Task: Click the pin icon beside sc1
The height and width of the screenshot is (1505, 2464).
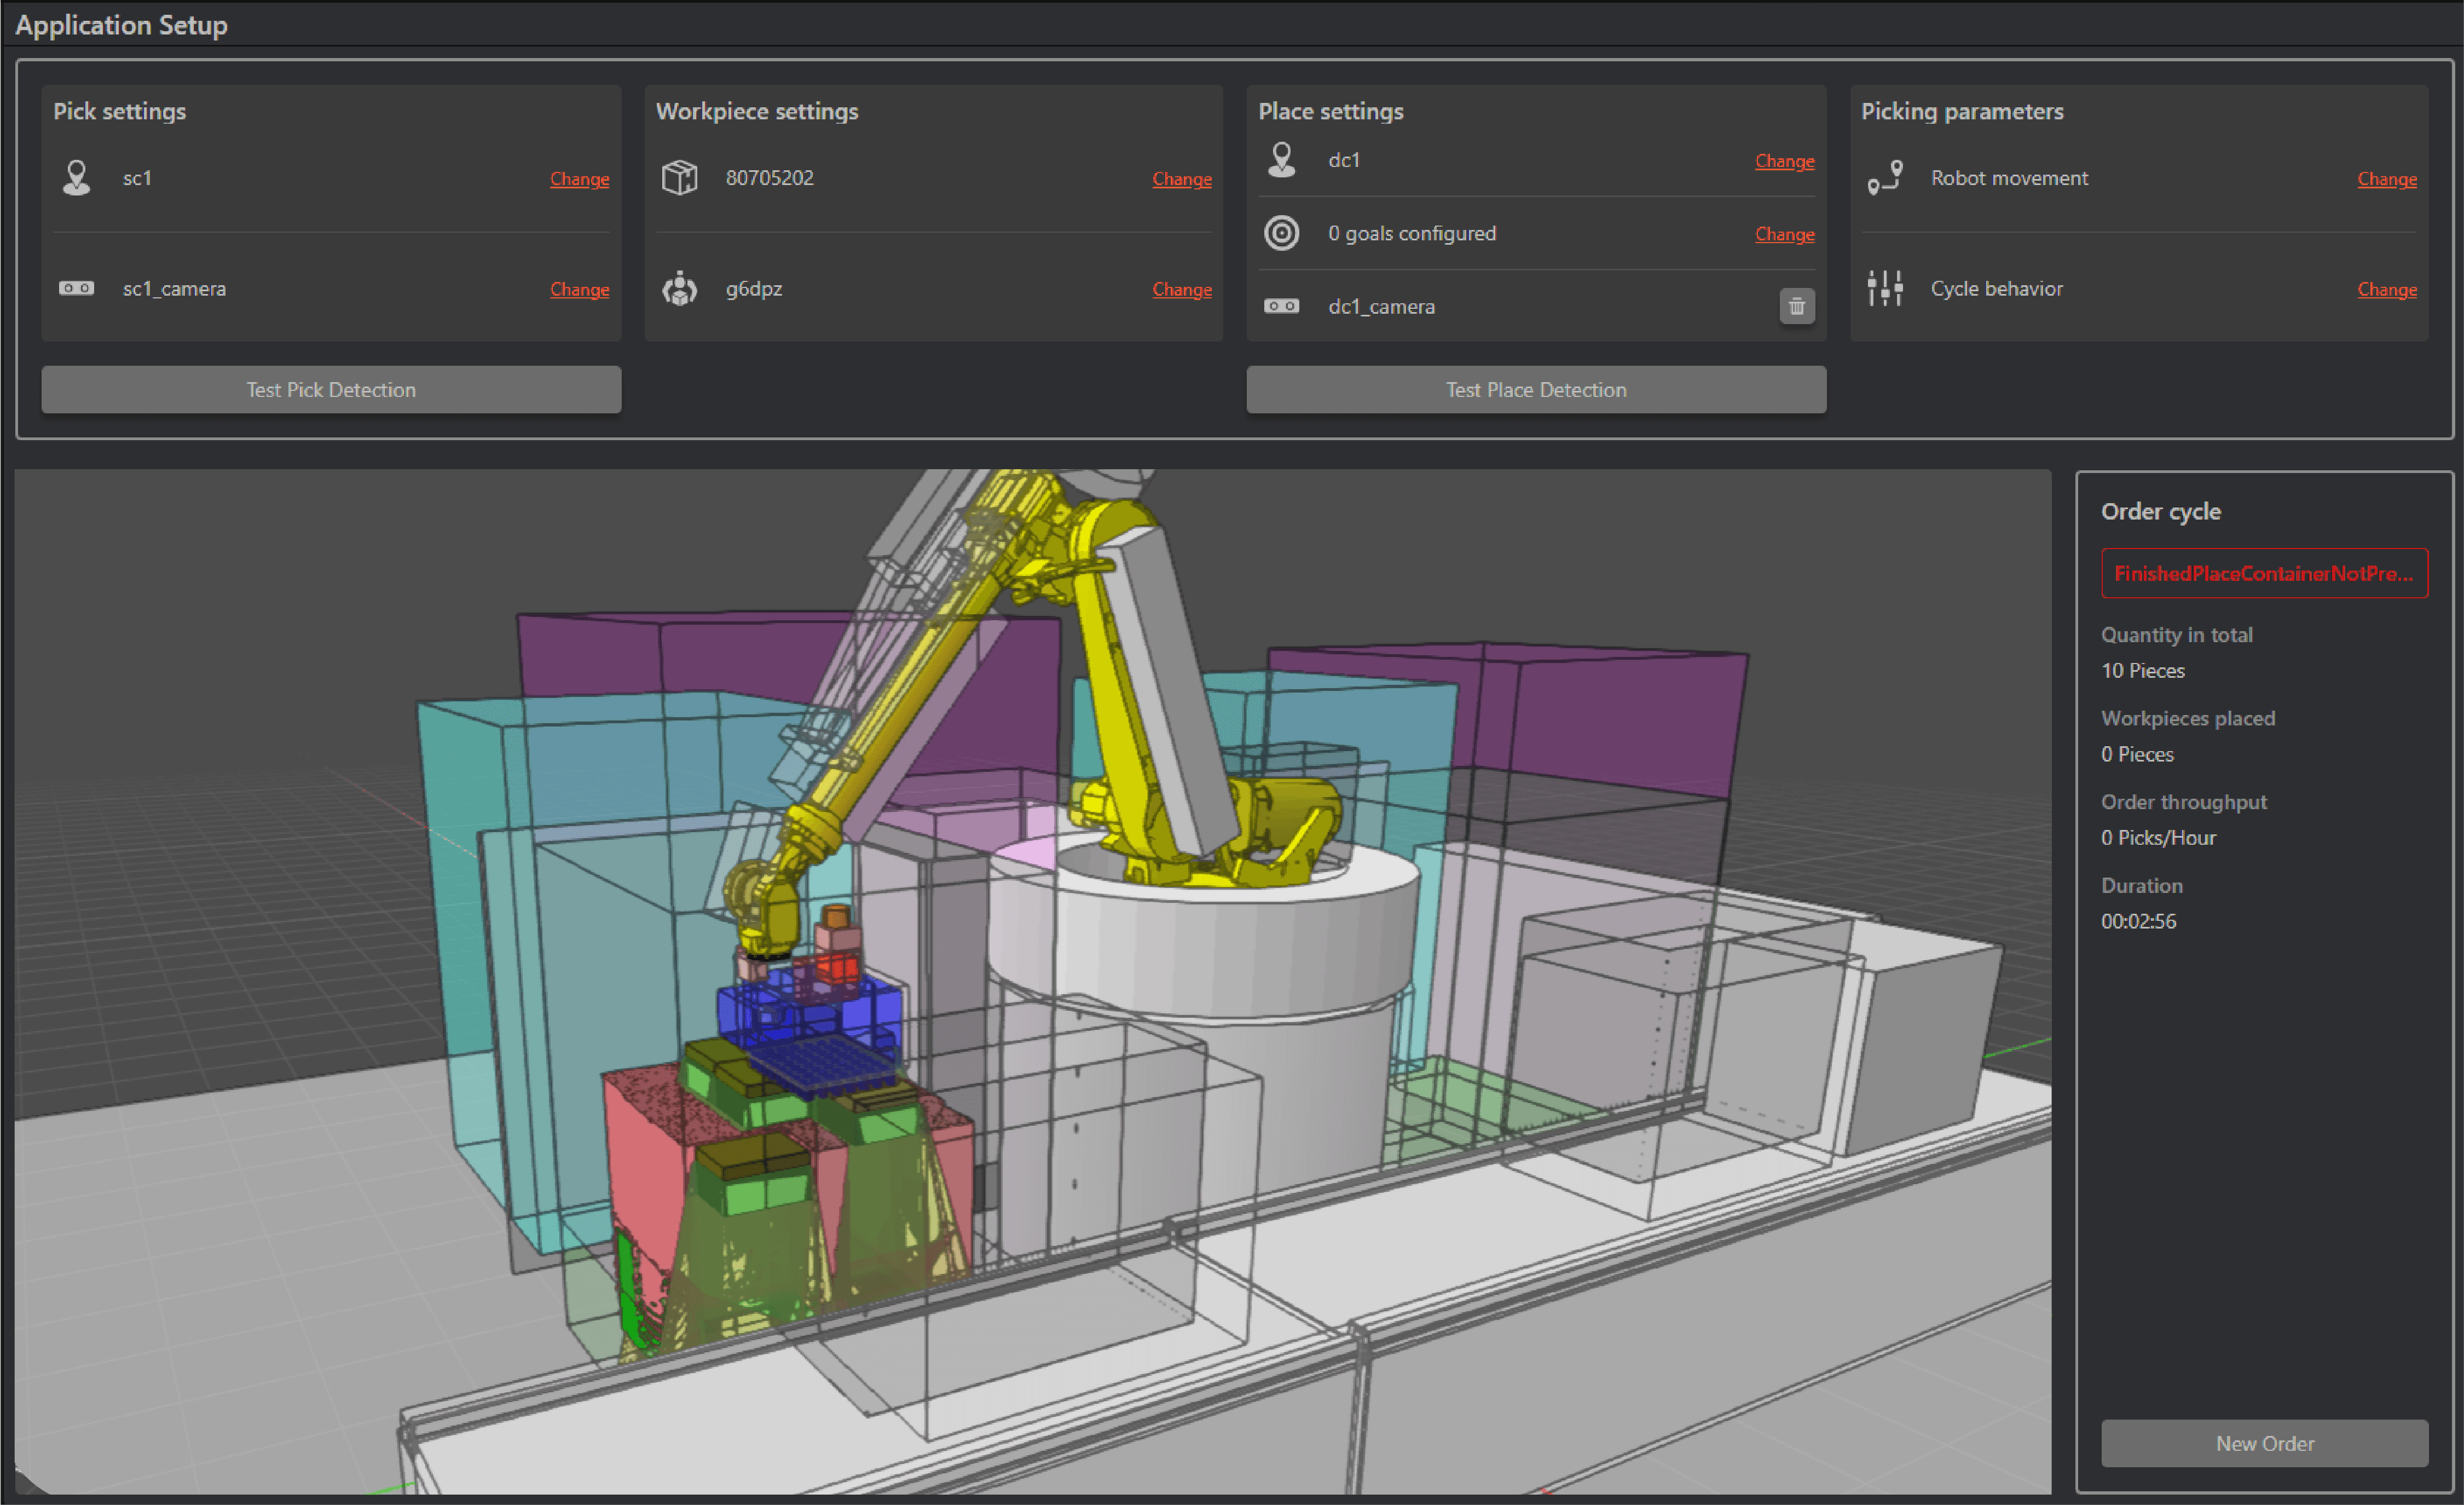Action: coord(77,178)
